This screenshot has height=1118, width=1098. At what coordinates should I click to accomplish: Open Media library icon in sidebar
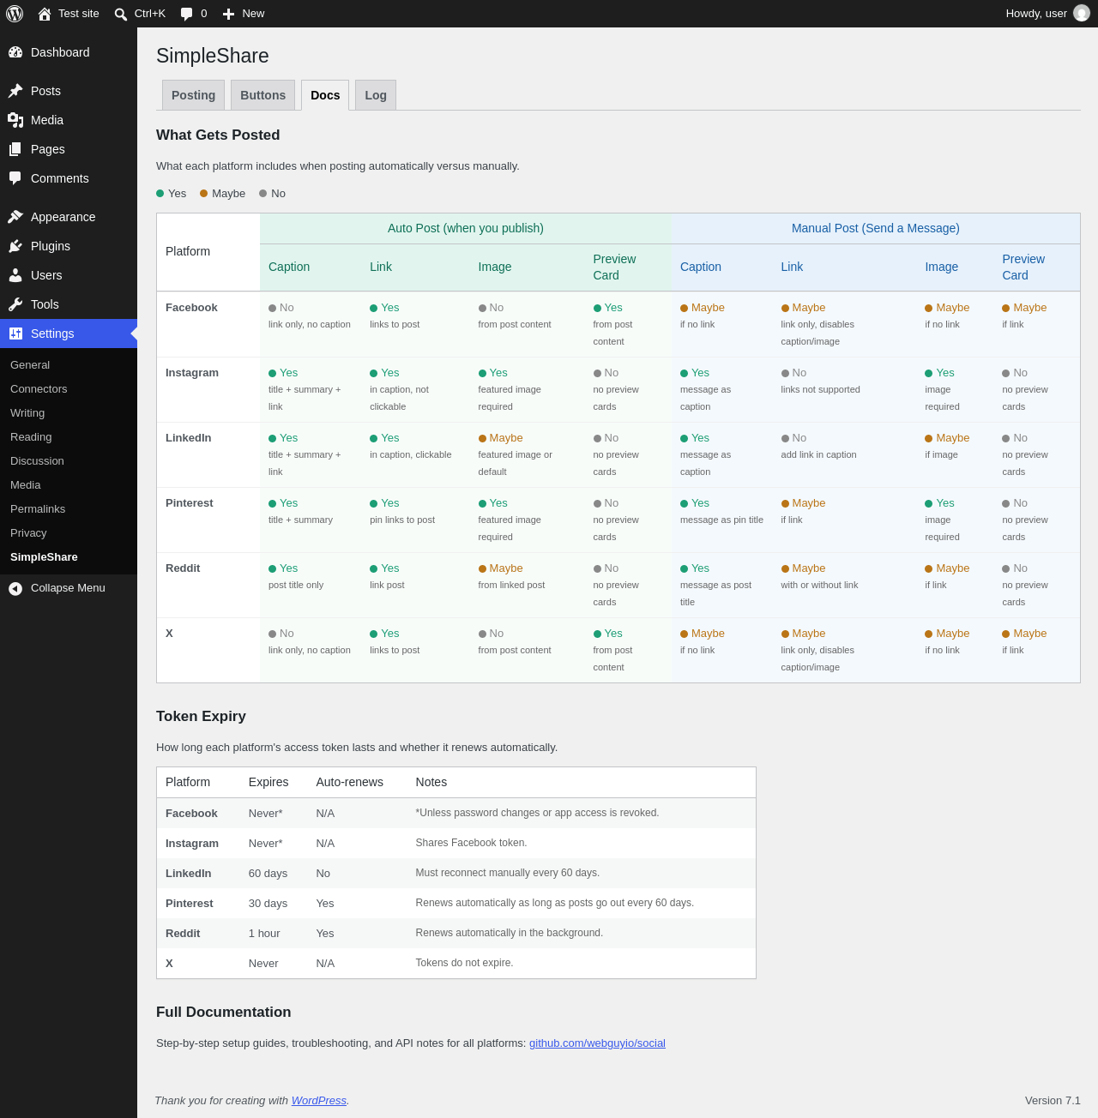tap(15, 120)
